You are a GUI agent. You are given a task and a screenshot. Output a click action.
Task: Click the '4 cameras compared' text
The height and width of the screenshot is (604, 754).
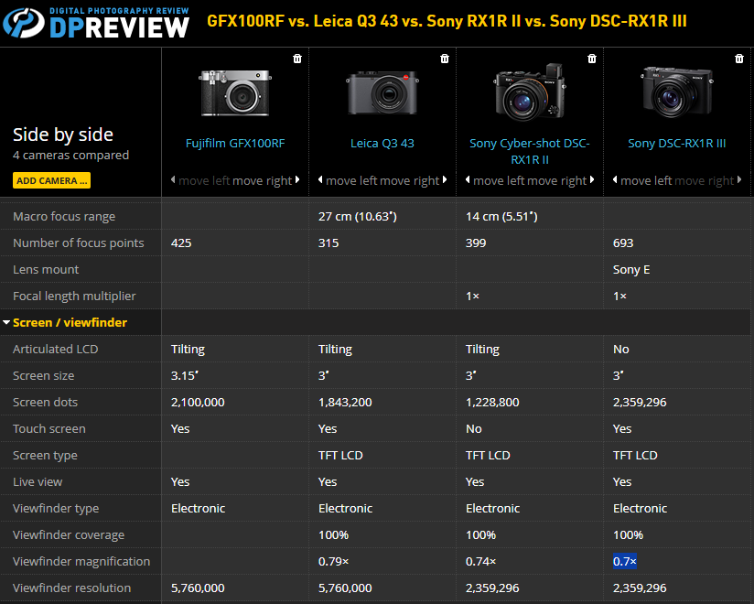(x=70, y=156)
